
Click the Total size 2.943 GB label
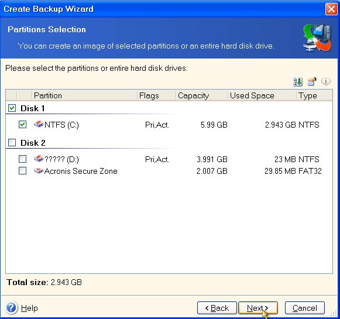click(44, 282)
